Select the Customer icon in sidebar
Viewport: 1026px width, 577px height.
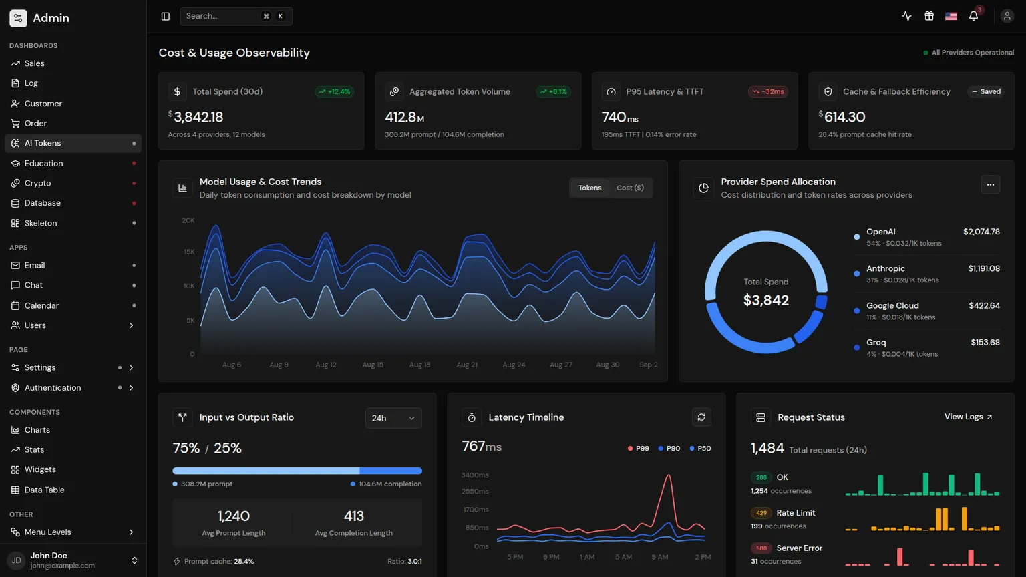coord(15,104)
